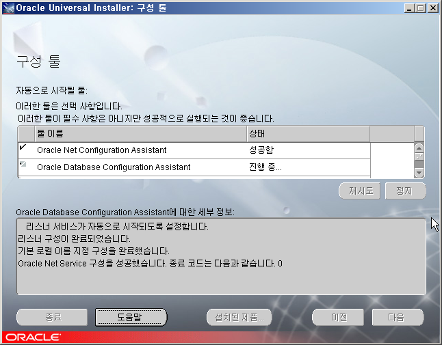Click the 정지 (Stop) button
442x345 pixels.
(x=405, y=191)
